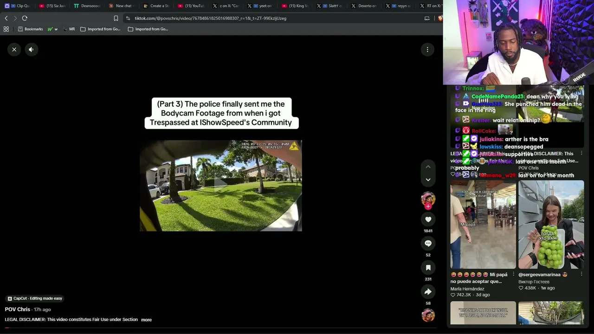
Task: Like the video with the heart icon
Action: [428, 219]
